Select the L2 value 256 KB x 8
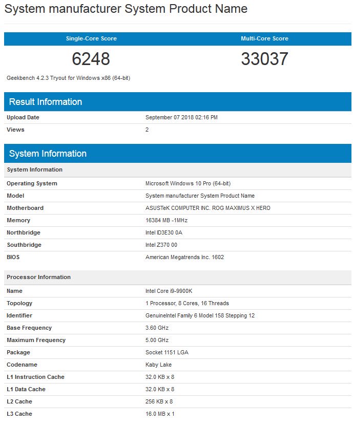This screenshot has height=426, width=353. [159, 401]
